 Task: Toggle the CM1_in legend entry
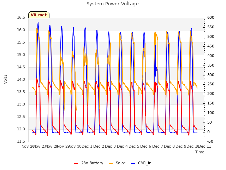141,163
